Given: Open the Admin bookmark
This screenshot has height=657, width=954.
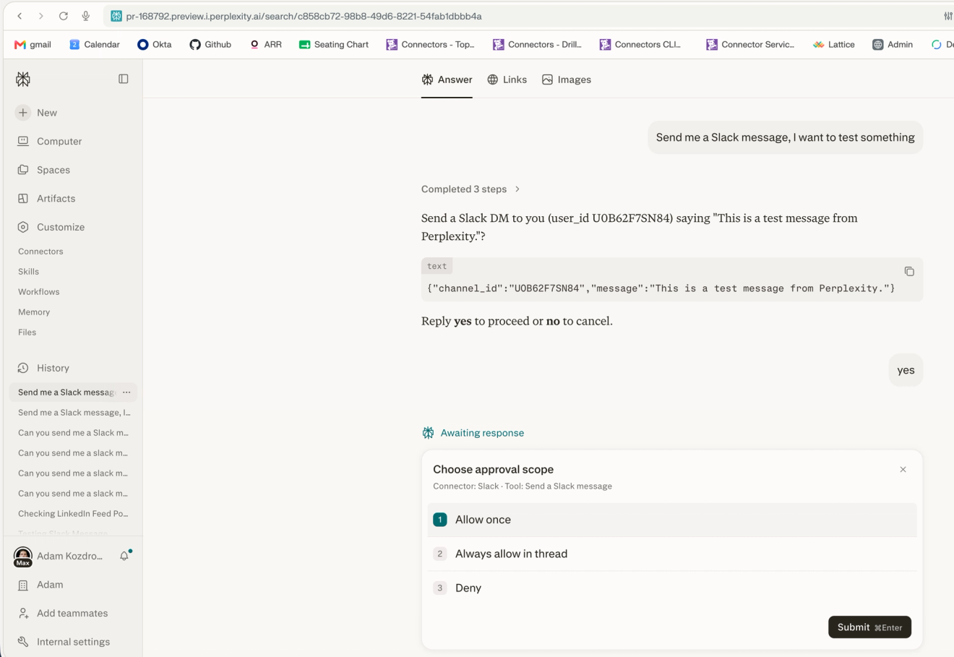Looking at the screenshot, I should coord(893,44).
